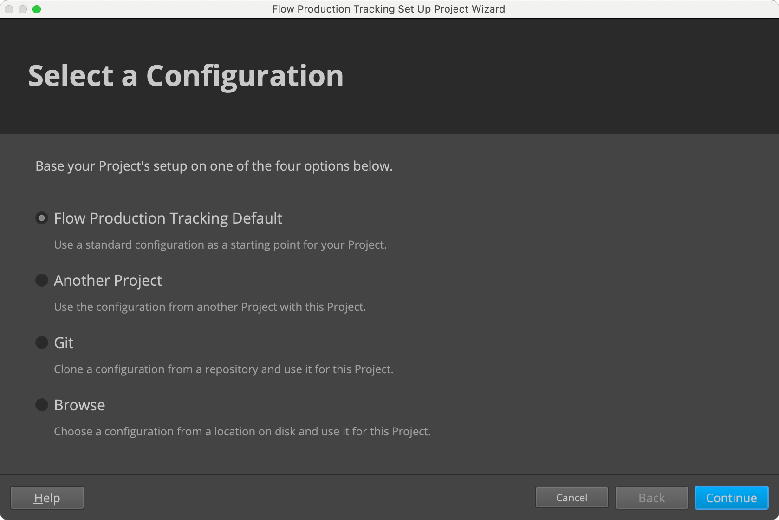Select the Git radio button
The height and width of the screenshot is (520, 779).
tap(42, 342)
